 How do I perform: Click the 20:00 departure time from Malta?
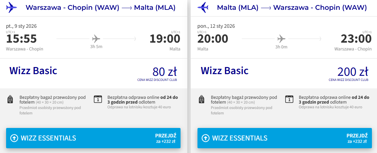(x=213, y=39)
